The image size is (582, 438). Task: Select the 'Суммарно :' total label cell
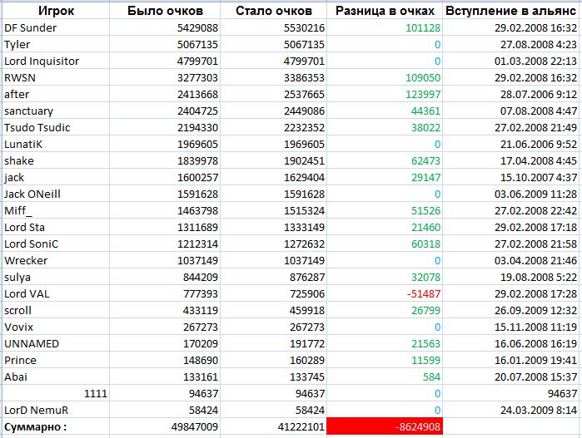(56, 427)
